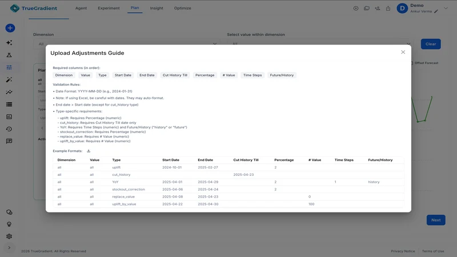The width and height of the screenshot is (457, 257).
Task: Click the Clear button
Action: (431, 44)
